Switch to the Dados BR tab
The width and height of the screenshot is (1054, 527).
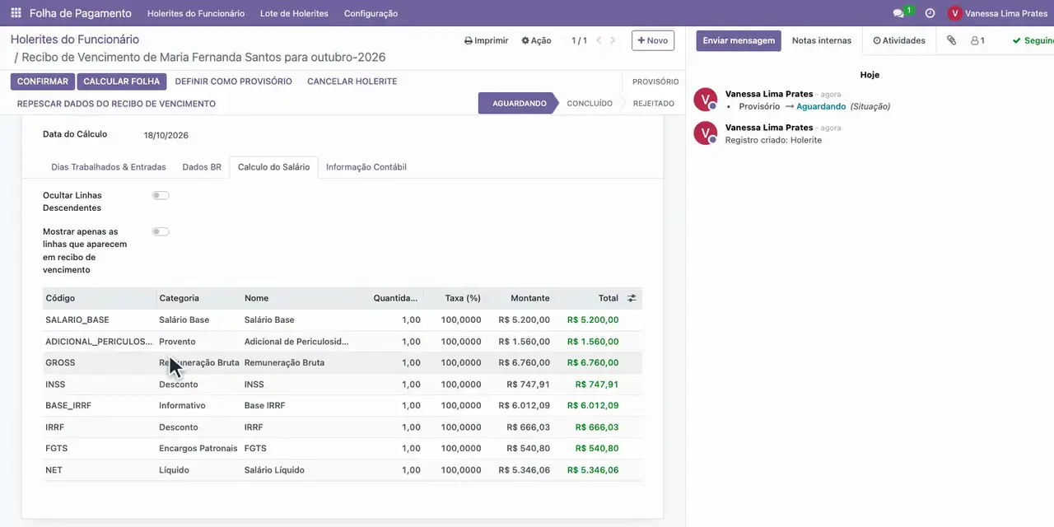[202, 167]
